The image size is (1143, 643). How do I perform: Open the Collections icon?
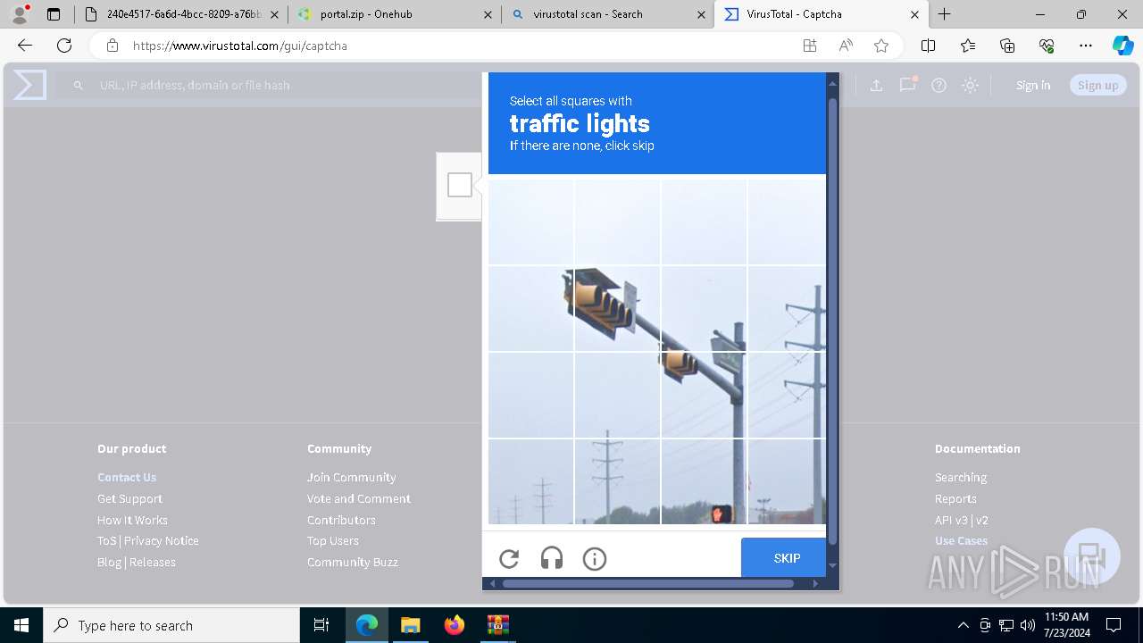[1007, 46]
